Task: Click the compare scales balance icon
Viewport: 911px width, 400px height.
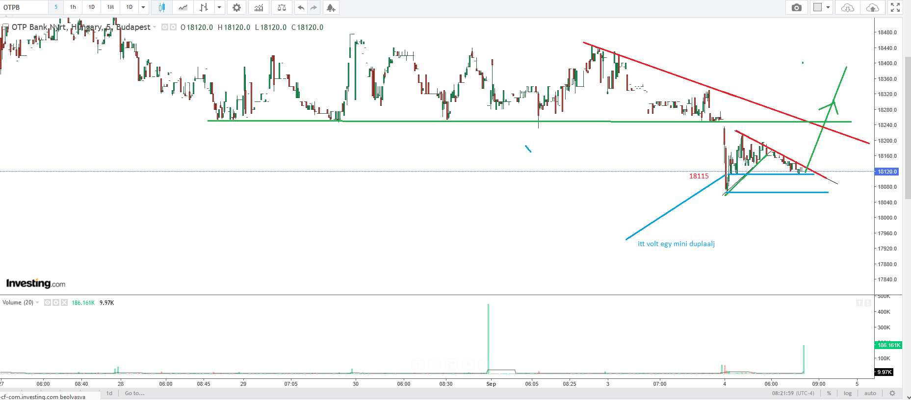Action: (282, 7)
